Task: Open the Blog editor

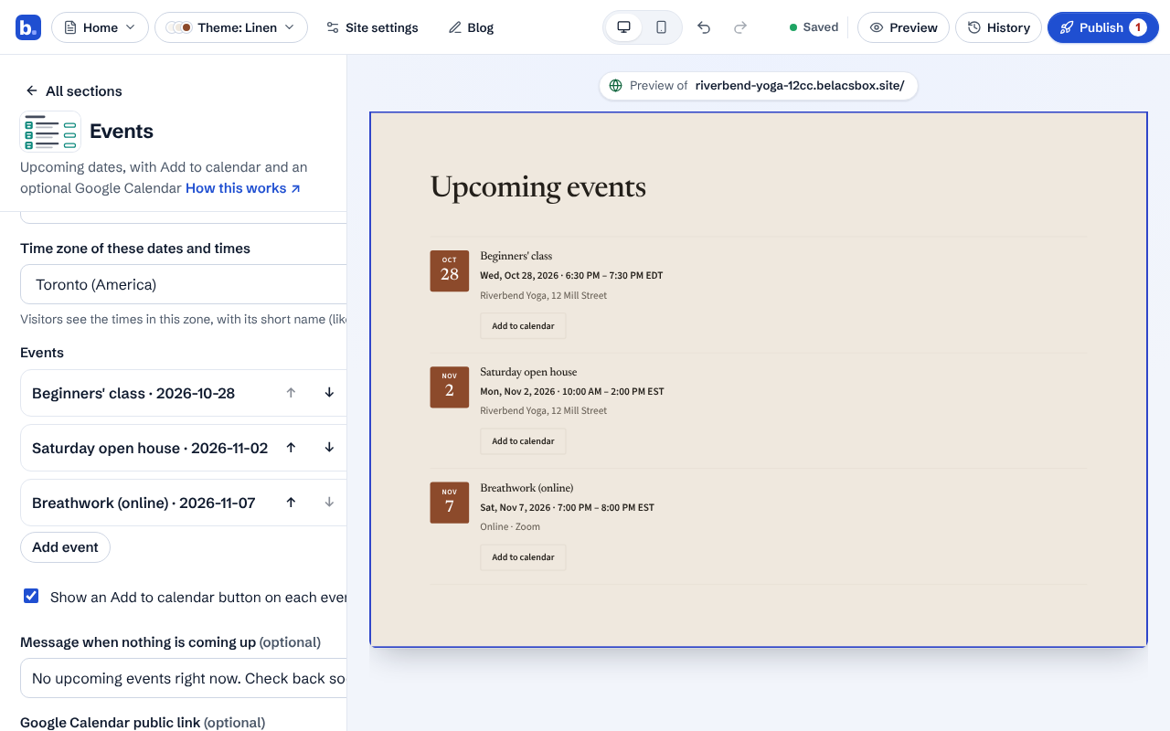Action: pyautogui.click(x=472, y=27)
